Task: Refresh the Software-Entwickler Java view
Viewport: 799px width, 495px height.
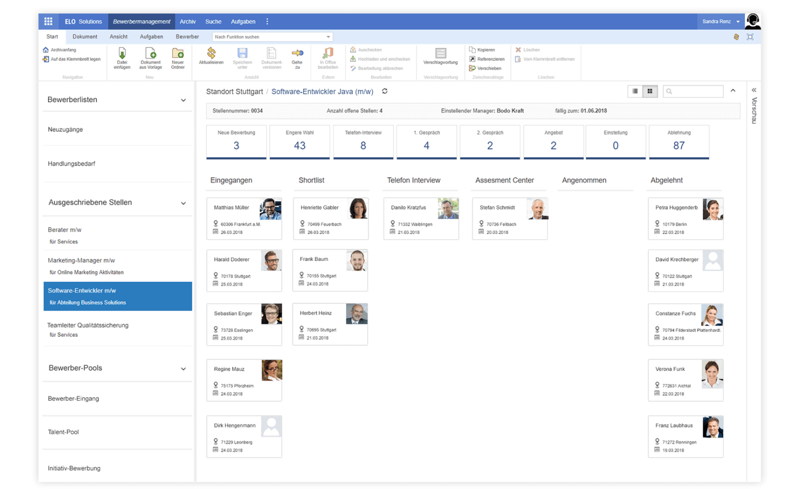Action: click(x=385, y=91)
